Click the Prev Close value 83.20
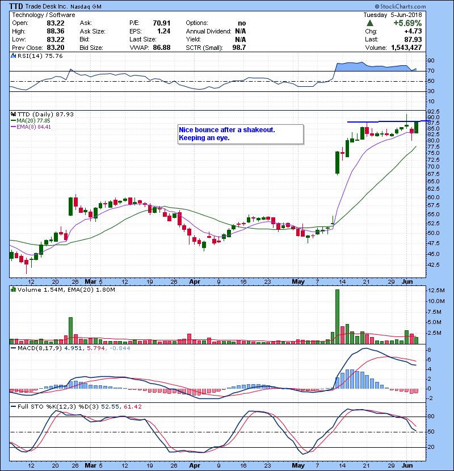454x471 pixels. click(x=55, y=48)
